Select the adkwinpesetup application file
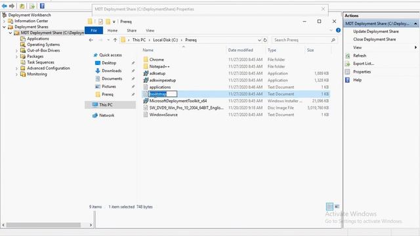The image size is (420, 236). (x=162, y=80)
